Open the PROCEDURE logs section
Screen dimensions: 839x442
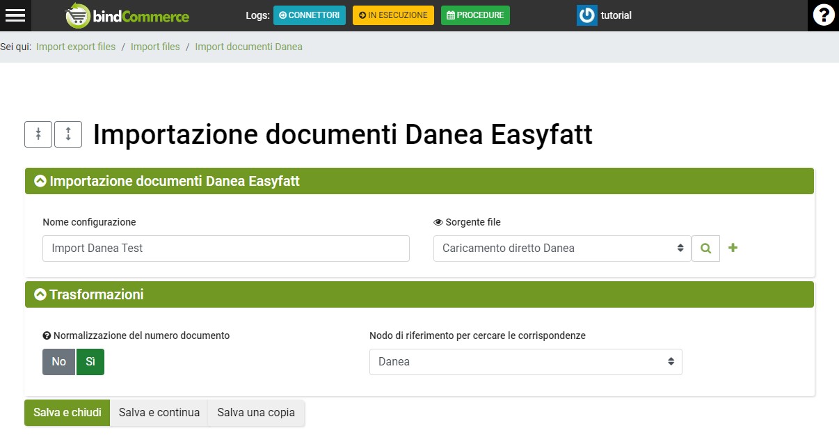pos(475,15)
